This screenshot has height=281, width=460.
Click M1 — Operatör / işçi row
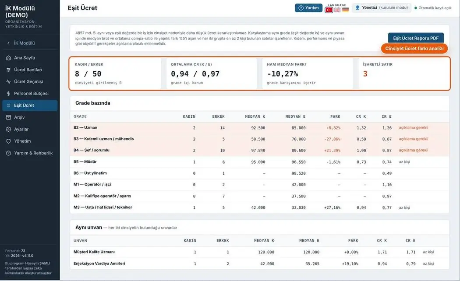pos(259,185)
